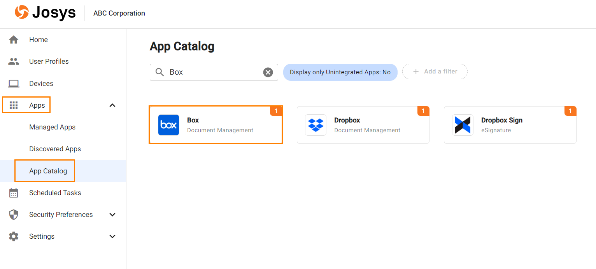The image size is (596, 269).
Task: Click the Box app logo
Action: pos(168,125)
